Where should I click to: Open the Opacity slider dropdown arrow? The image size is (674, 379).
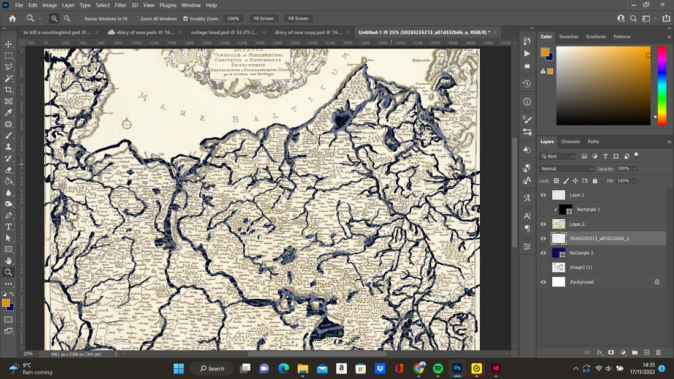[634, 169]
